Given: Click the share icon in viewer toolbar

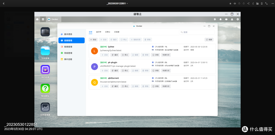Looking at the screenshot, I should coord(248,4).
